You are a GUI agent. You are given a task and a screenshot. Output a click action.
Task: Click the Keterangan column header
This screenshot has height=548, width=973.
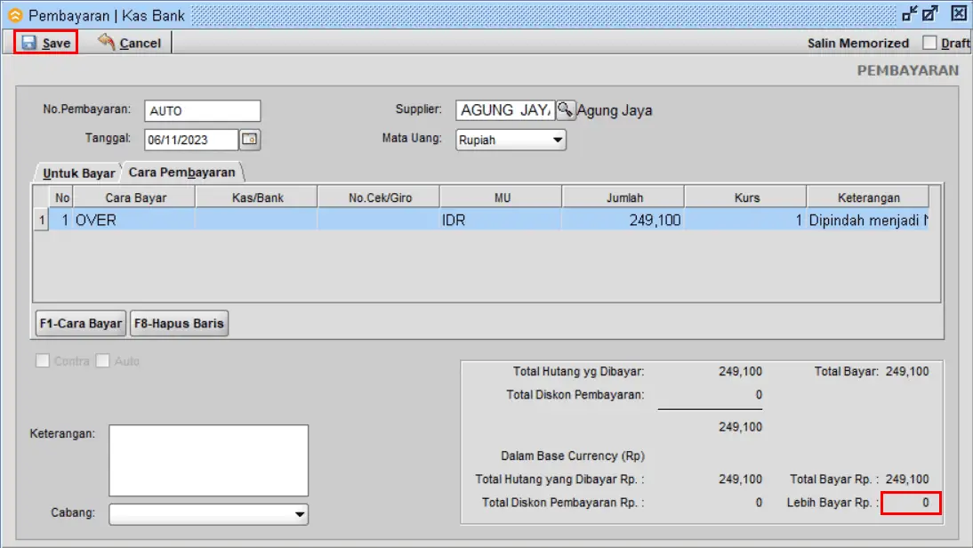(868, 197)
